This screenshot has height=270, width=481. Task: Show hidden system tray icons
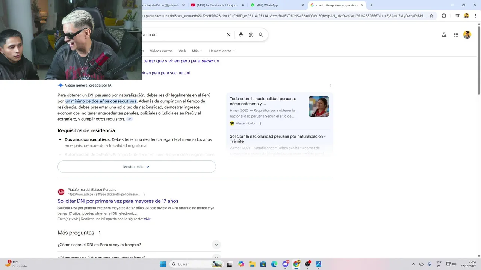click(413, 264)
